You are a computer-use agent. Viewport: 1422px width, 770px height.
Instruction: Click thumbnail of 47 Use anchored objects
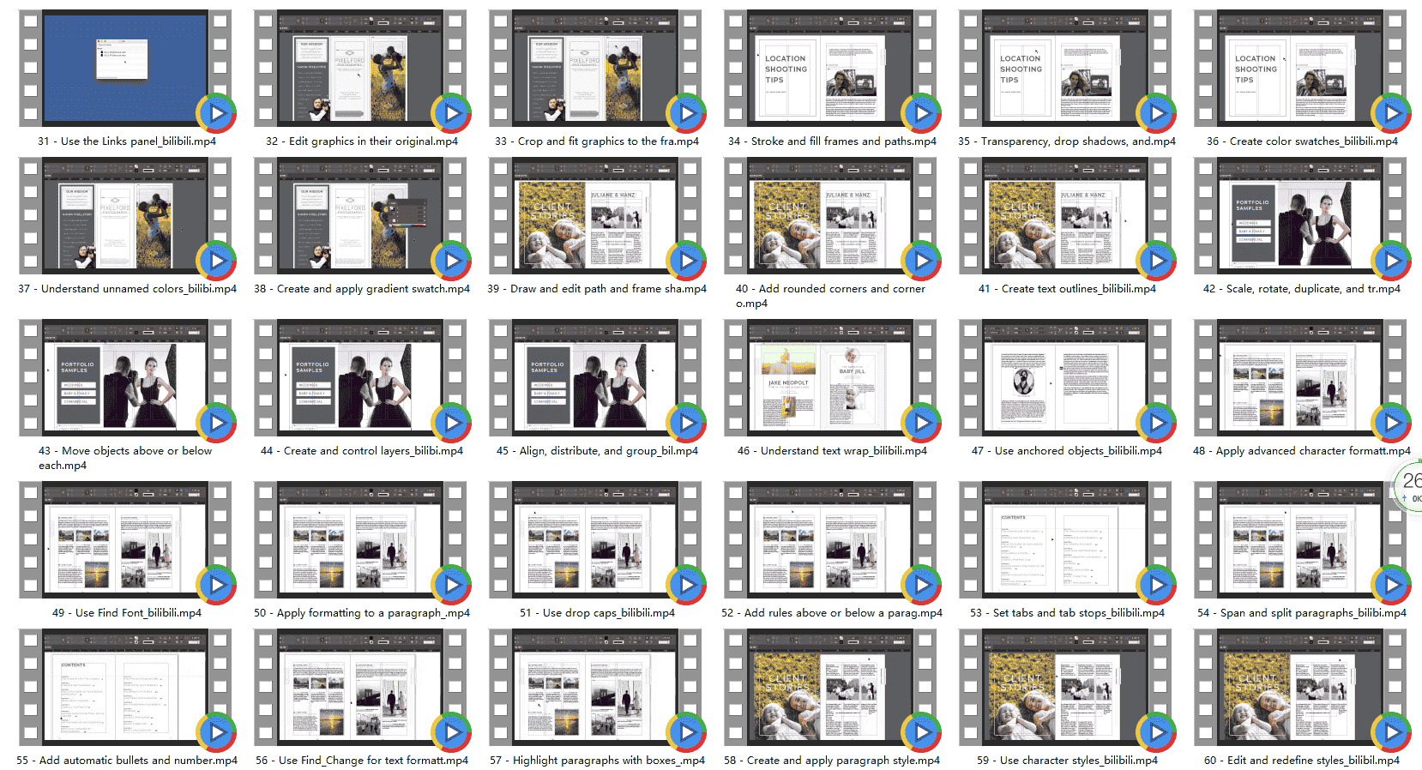coord(1065,378)
